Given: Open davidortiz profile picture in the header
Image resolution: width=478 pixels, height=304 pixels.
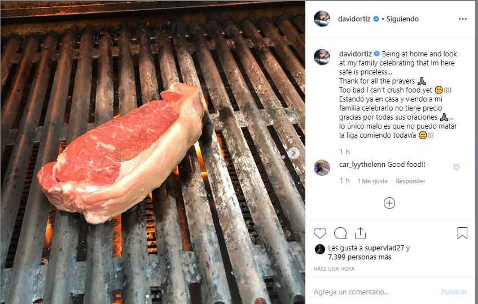Looking at the screenshot, I should [x=322, y=19].
